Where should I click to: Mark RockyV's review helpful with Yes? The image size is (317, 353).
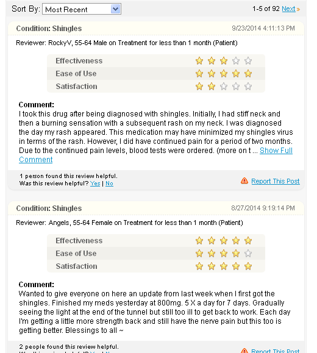[95, 184]
